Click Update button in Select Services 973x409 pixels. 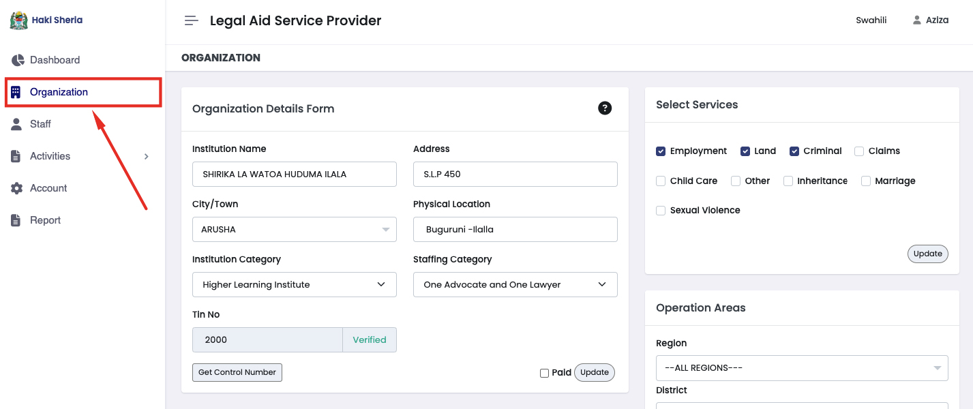pos(927,254)
